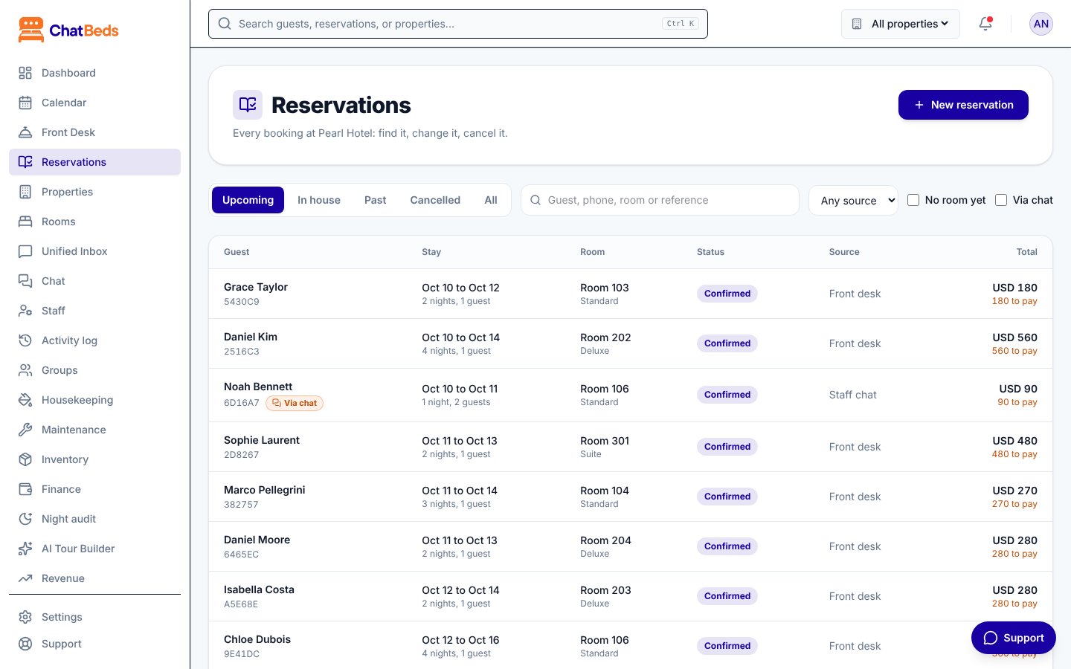Select Noah Bennett's Via chat badge
This screenshot has width=1071, height=669.
coord(295,403)
